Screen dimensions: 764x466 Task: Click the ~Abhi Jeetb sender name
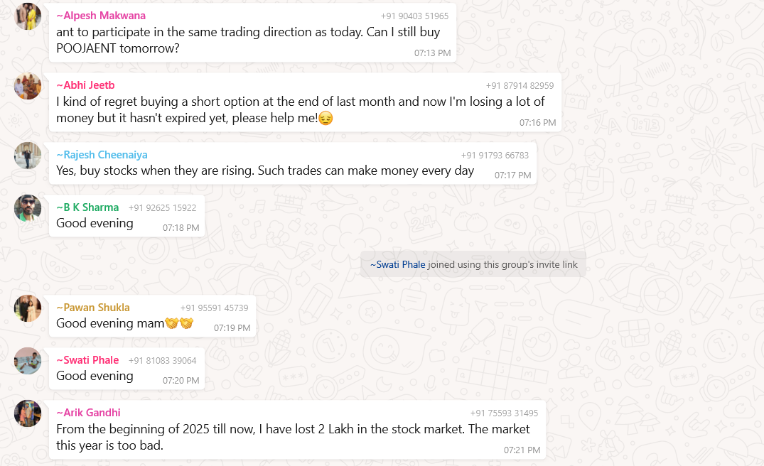pos(85,85)
